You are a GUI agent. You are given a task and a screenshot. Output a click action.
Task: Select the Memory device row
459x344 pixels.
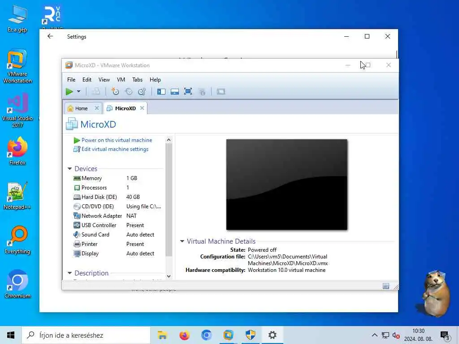[x=118, y=178]
